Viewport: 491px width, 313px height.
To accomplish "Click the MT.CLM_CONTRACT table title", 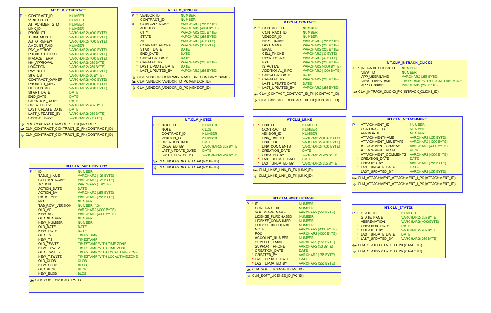I will pyautogui.click(x=68, y=10).
